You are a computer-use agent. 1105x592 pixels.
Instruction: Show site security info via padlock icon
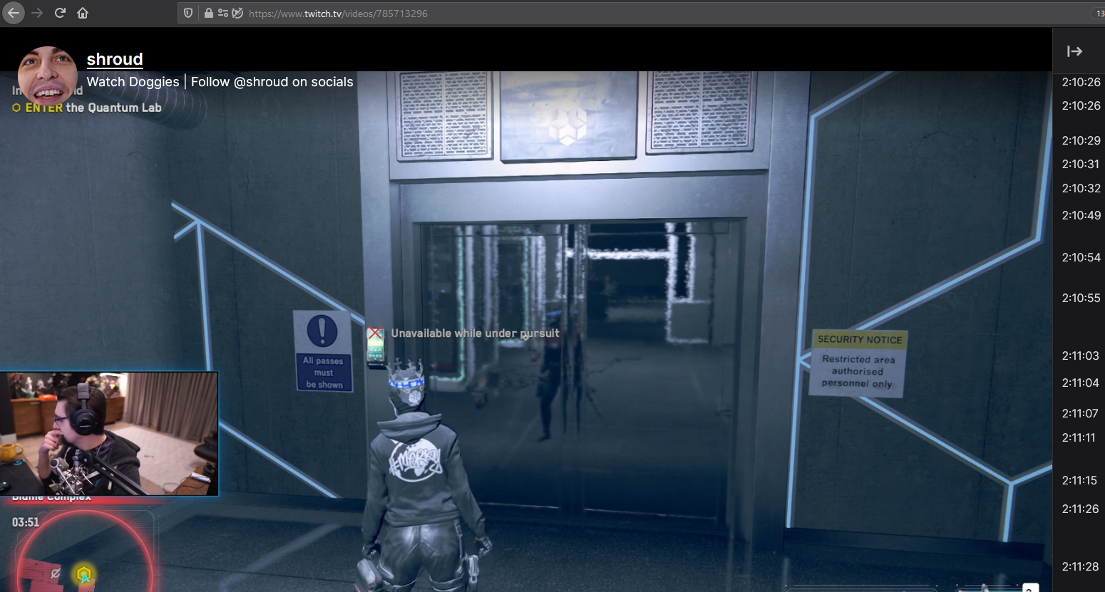(x=208, y=13)
